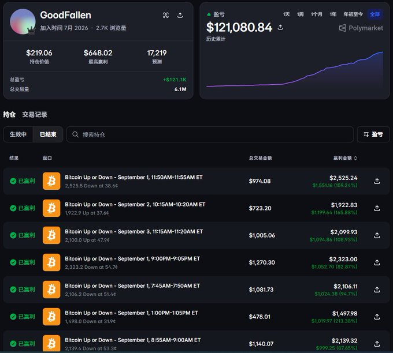
Task: Click Bitcoin icon of the 9:00PM-9:05PM row
Action: (51, 262)
